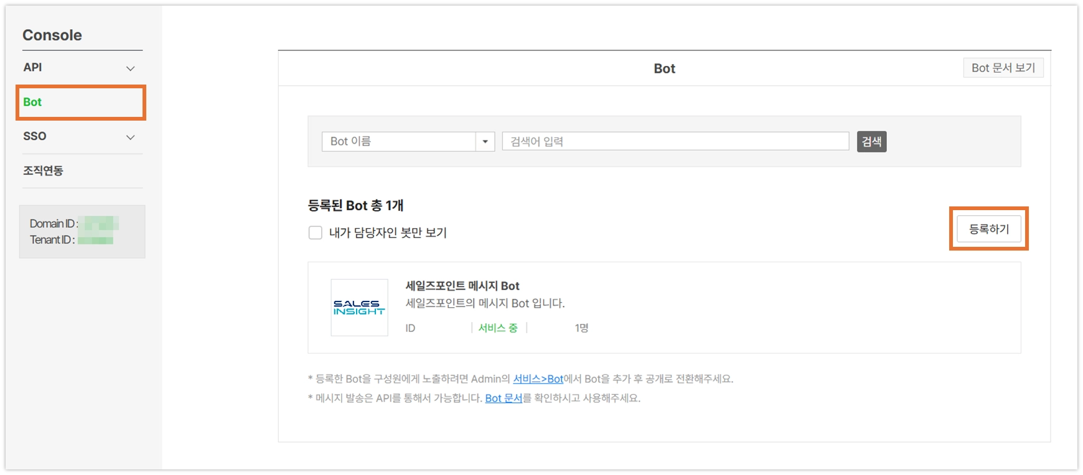Follow the '서비스>Bot' link
The width and height of the screenshot is (1083, 475).
pos(538,379)
